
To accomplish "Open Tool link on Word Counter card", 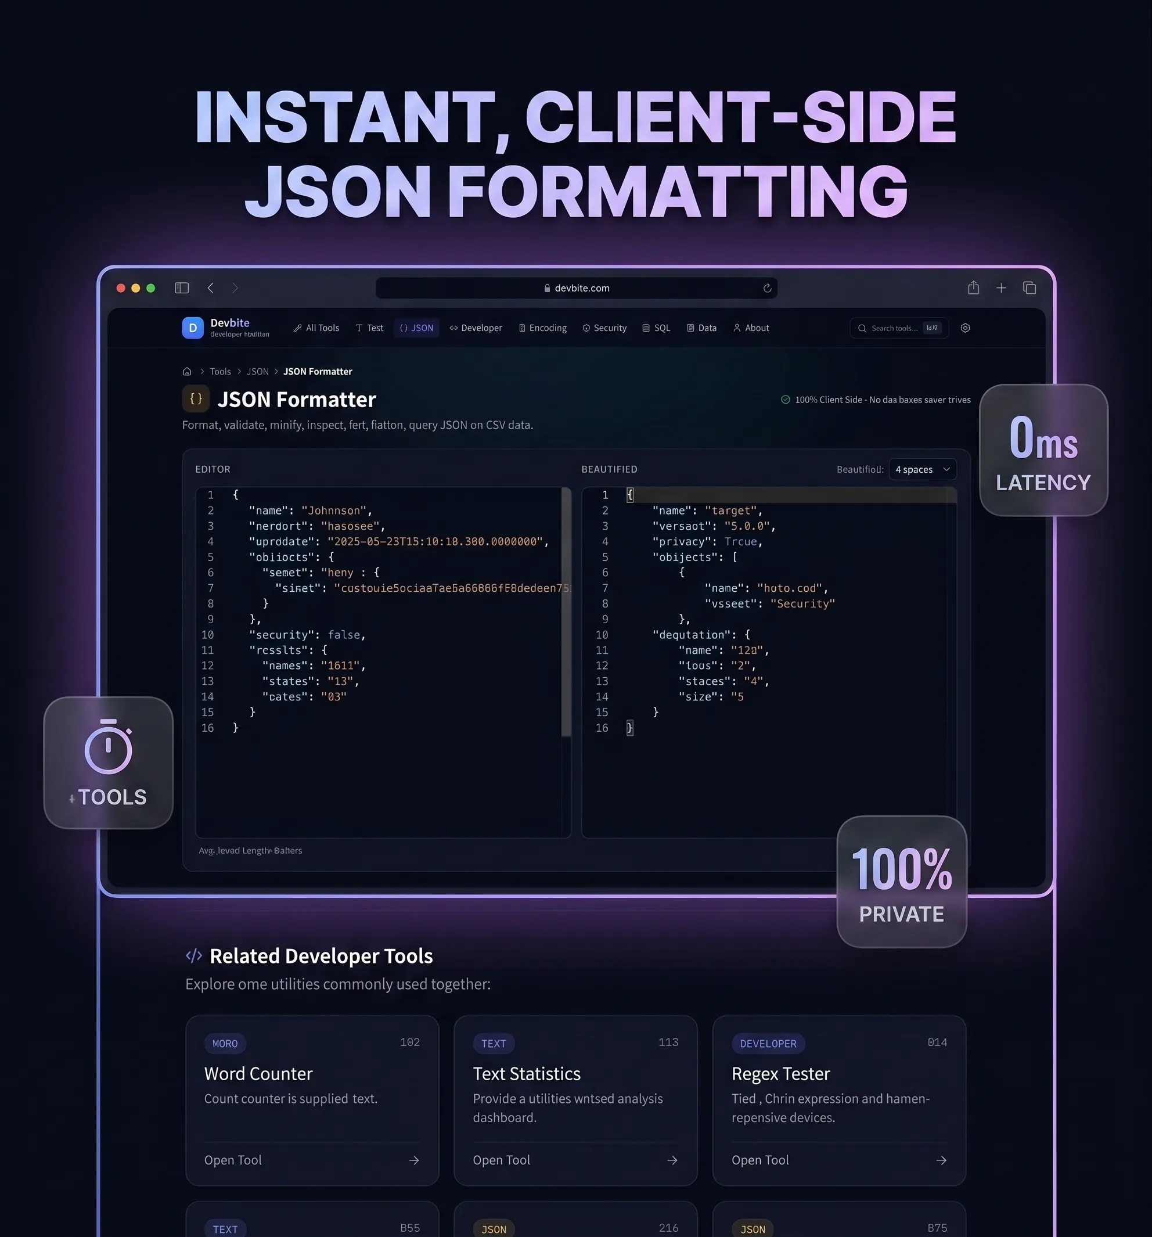I will coord(233,1160).
